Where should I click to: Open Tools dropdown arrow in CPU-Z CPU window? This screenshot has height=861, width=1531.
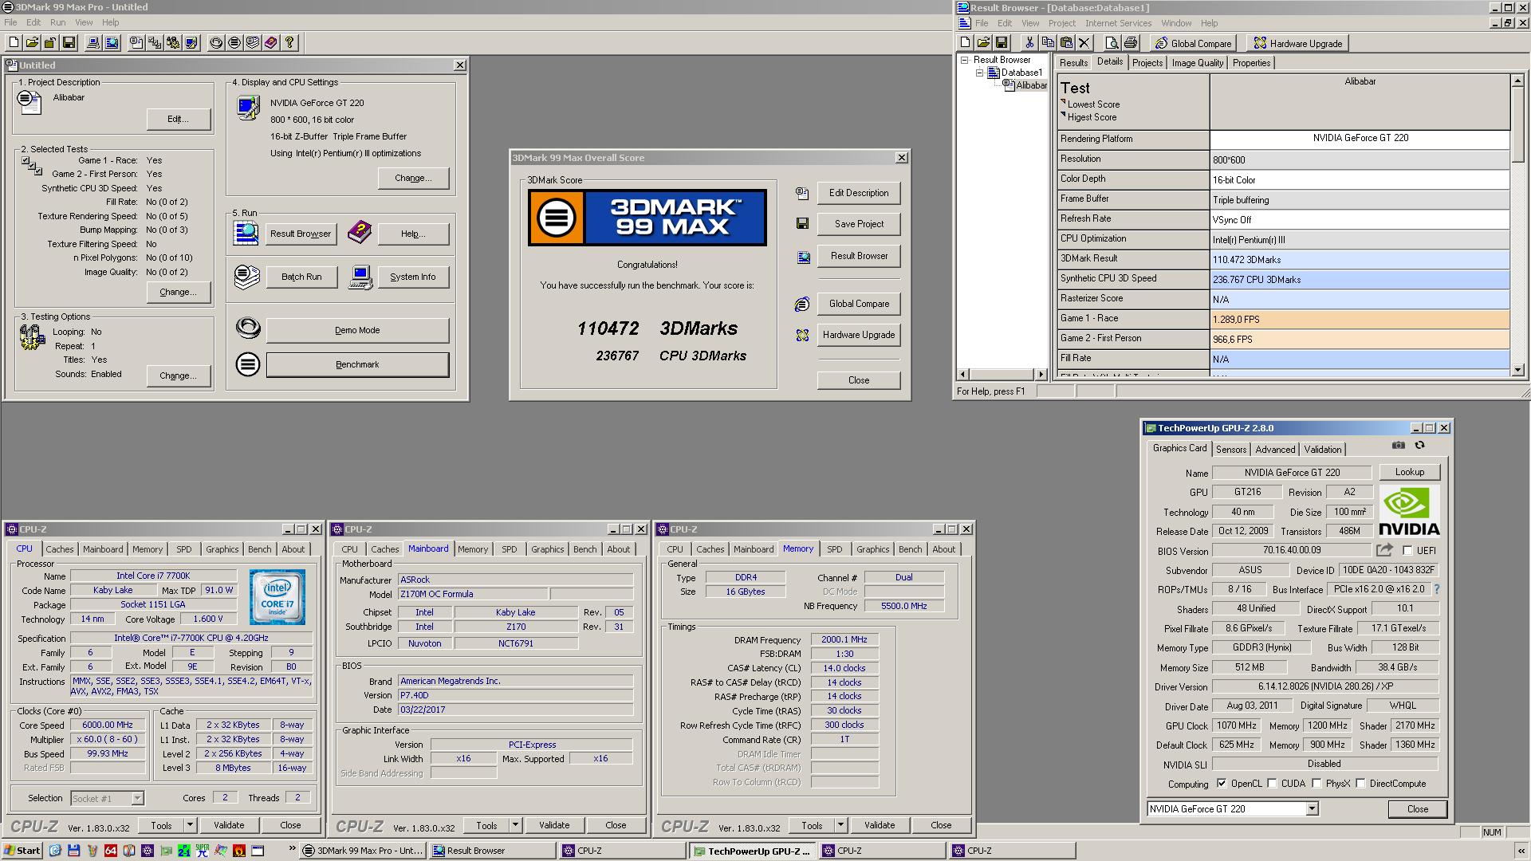[190, 825]
